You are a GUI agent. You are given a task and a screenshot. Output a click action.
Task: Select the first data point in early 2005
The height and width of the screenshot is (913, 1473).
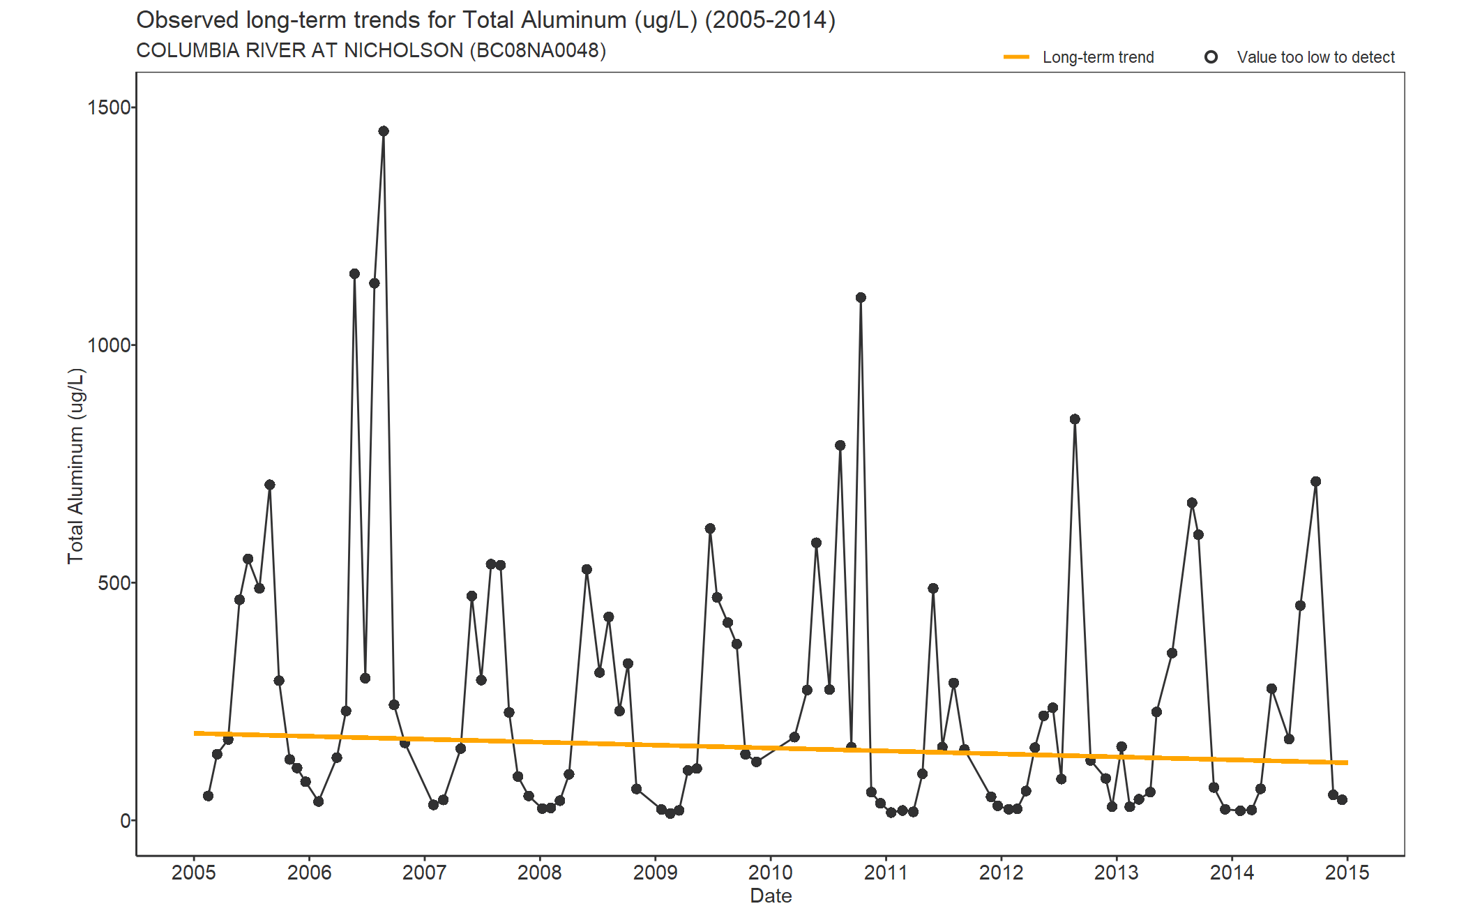208,796
